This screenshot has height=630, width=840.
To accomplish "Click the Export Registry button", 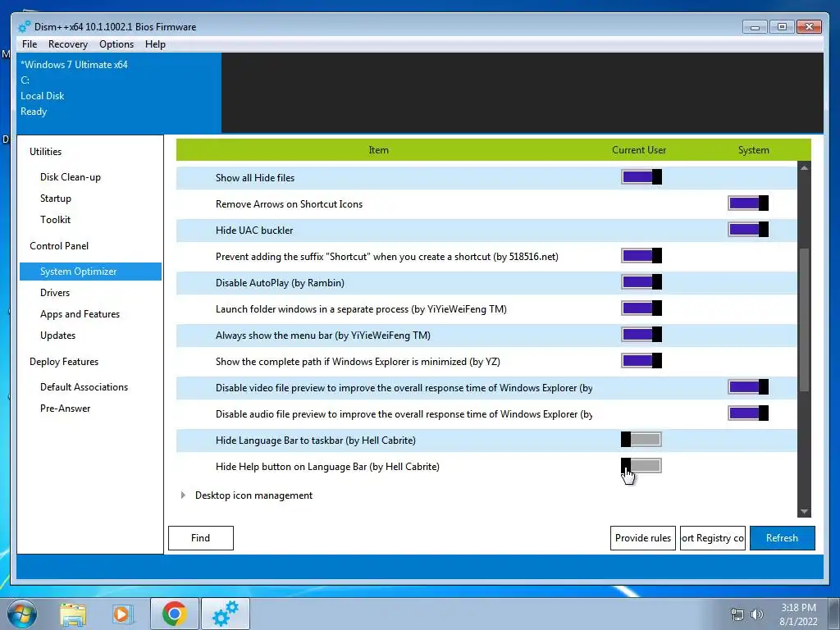I will pyautogui.click(x=713, y=538).
